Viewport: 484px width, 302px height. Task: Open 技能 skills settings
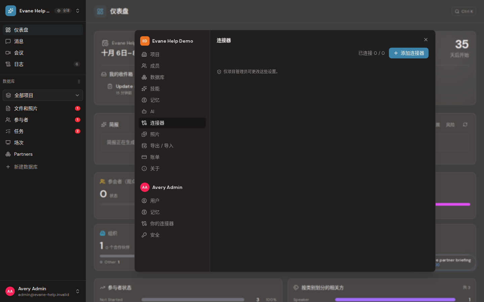172,89
